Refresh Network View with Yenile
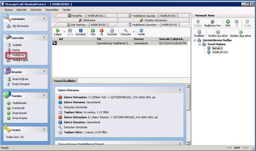This screenshot has width=256, height=151. point(247,23)
